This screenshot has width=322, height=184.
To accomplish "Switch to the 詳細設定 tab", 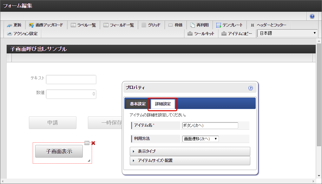I will pos(163,104).
